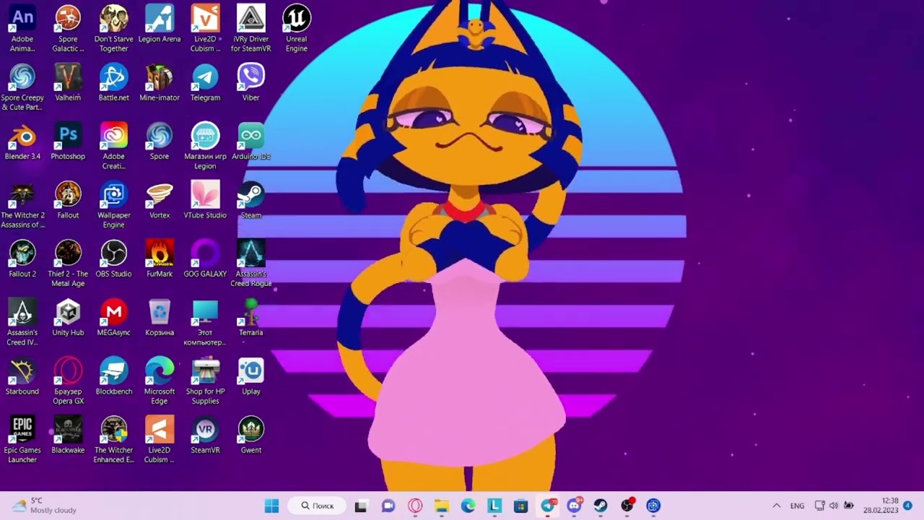Screen dimensions: 924x520
Task: Launch the Unreal Engine shortcut
Action: click(297, 29)
